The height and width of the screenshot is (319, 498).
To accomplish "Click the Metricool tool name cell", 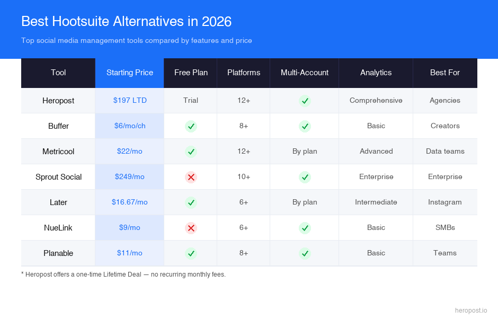I will click(58, 152).
